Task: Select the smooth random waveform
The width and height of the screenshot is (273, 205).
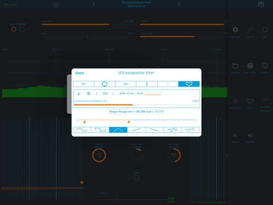Action: pyautogui.click(x=190, y=130)
